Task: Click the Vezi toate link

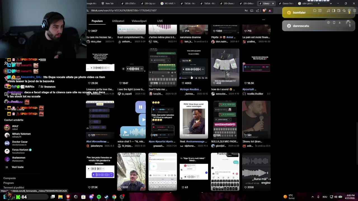Action: pyautogui.click(x=18, y=167)
